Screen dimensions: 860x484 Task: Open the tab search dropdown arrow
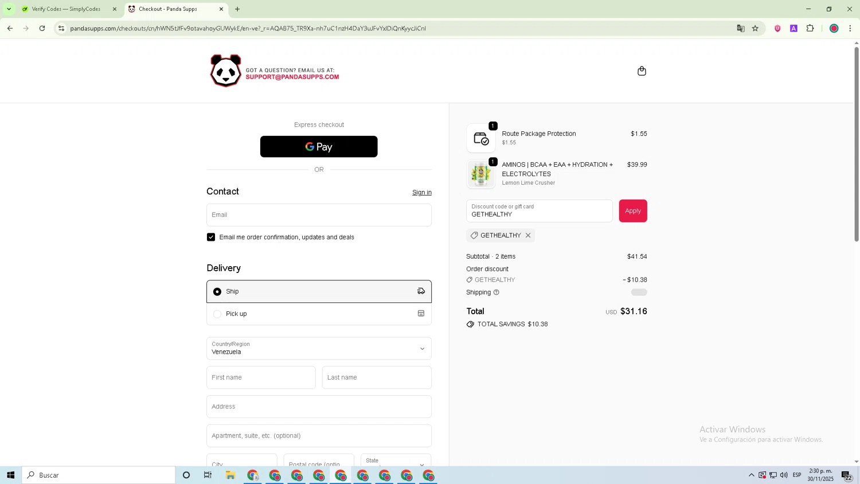[x=9, y=9]
